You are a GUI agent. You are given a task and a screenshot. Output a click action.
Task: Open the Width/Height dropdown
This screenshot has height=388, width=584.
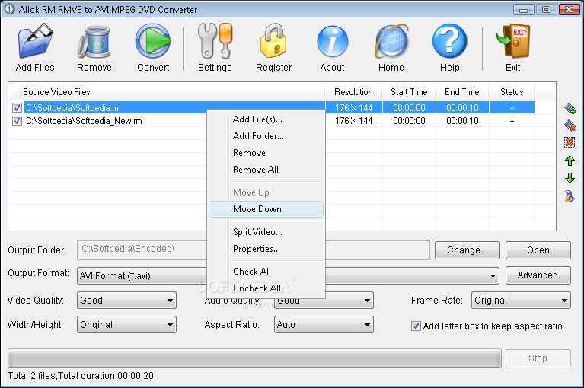(x=126, y=325)
